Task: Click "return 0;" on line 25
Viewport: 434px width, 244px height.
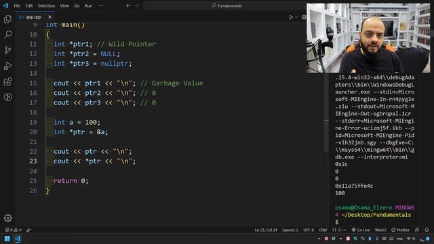Action: pyautogui.click(x=71, y=181)
